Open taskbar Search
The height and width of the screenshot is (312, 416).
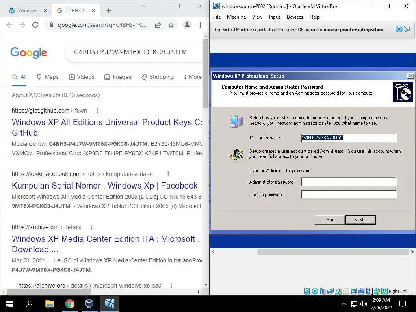pos(29,304)
